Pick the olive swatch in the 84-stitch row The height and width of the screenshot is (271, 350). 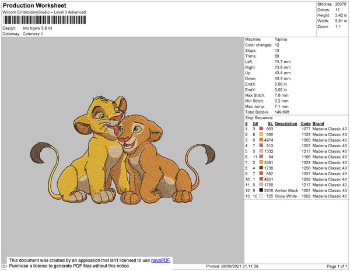(x=261, y=157)
